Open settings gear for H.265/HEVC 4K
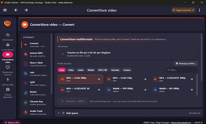This screenshot has width=206, height=124. [x=99, y=90]
